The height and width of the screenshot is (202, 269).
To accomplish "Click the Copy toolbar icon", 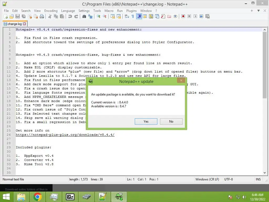I will tap(56, 16).
